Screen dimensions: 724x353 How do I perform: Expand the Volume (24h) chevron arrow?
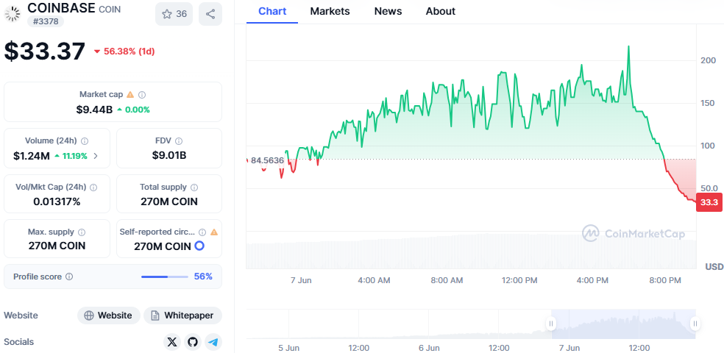click(x=96, y=156)
